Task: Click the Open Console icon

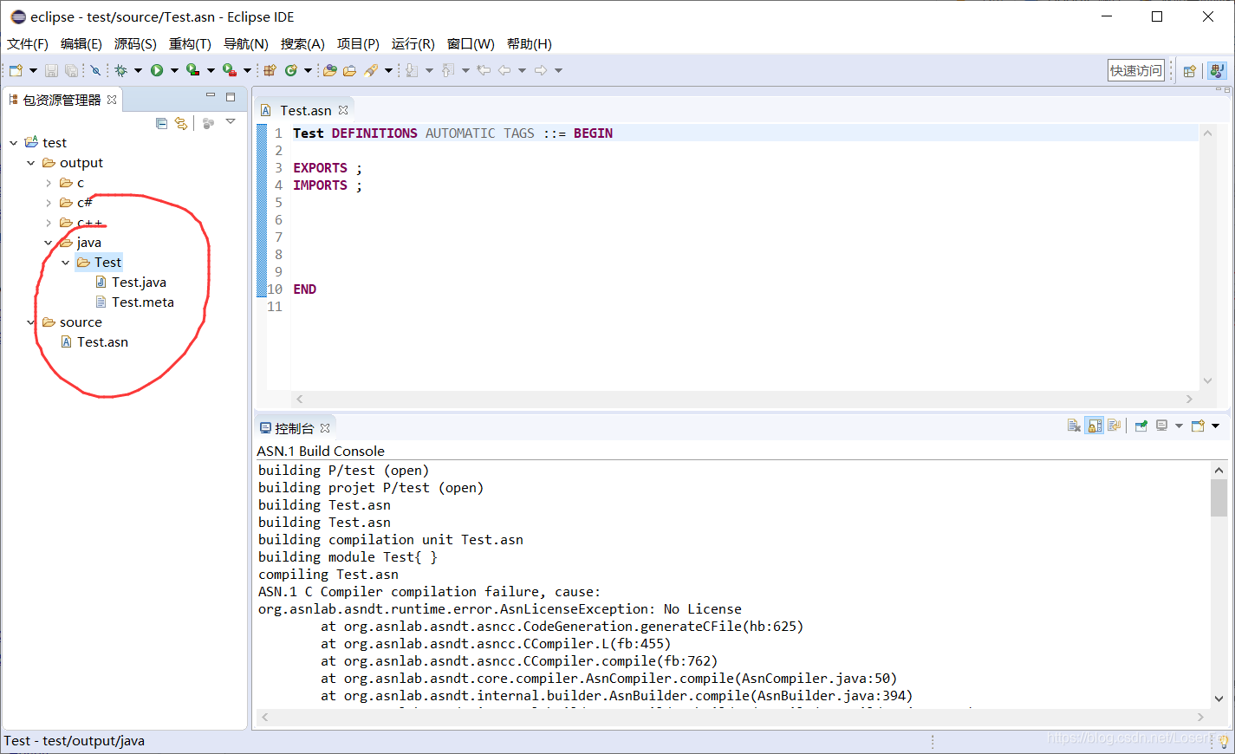Action: (x=1198, y=426)
